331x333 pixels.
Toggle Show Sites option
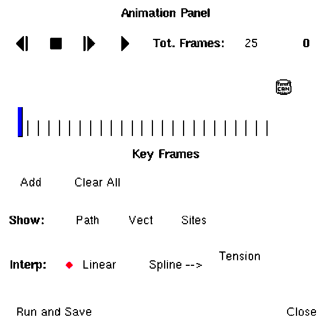tap(194, 220)
